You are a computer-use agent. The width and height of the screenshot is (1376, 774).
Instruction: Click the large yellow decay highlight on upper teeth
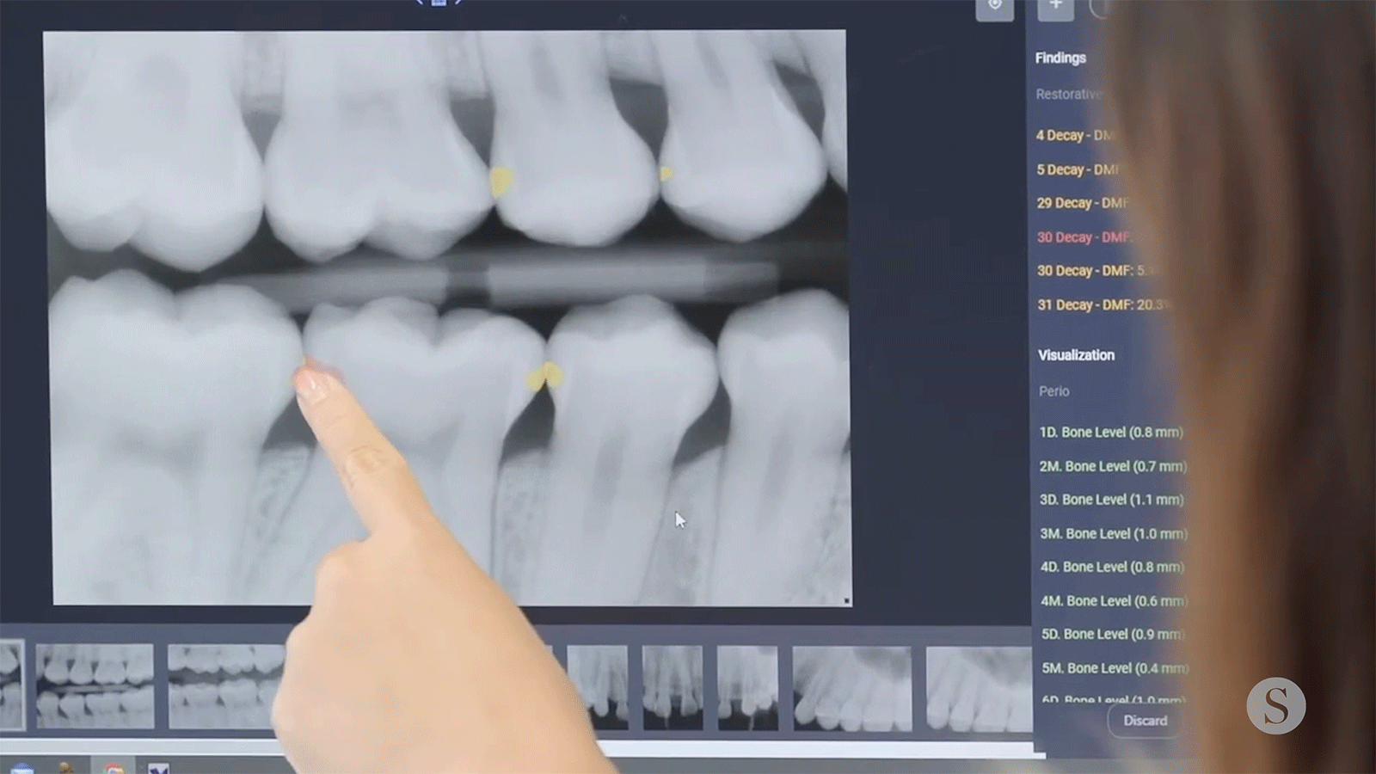[501, 181]
